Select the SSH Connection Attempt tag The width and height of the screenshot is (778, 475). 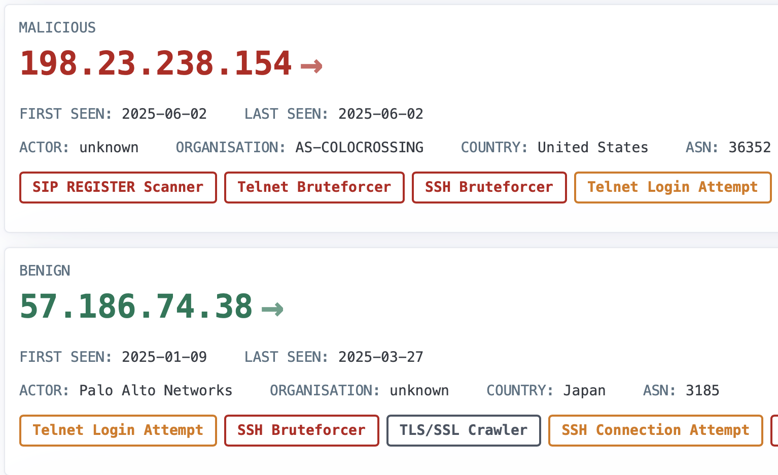click(x=656, y=430)
